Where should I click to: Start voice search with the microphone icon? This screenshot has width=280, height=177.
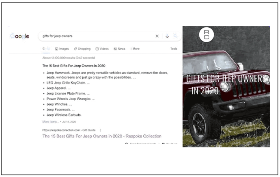pos(167,36)
